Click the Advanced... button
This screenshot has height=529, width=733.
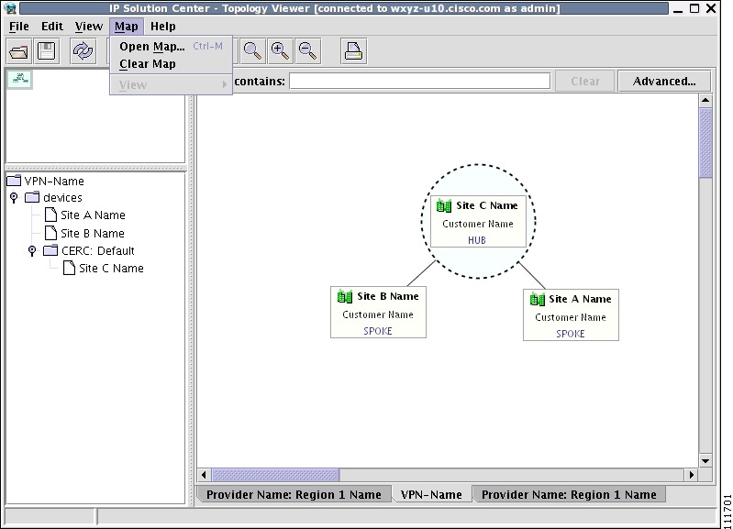coord(664,82)
